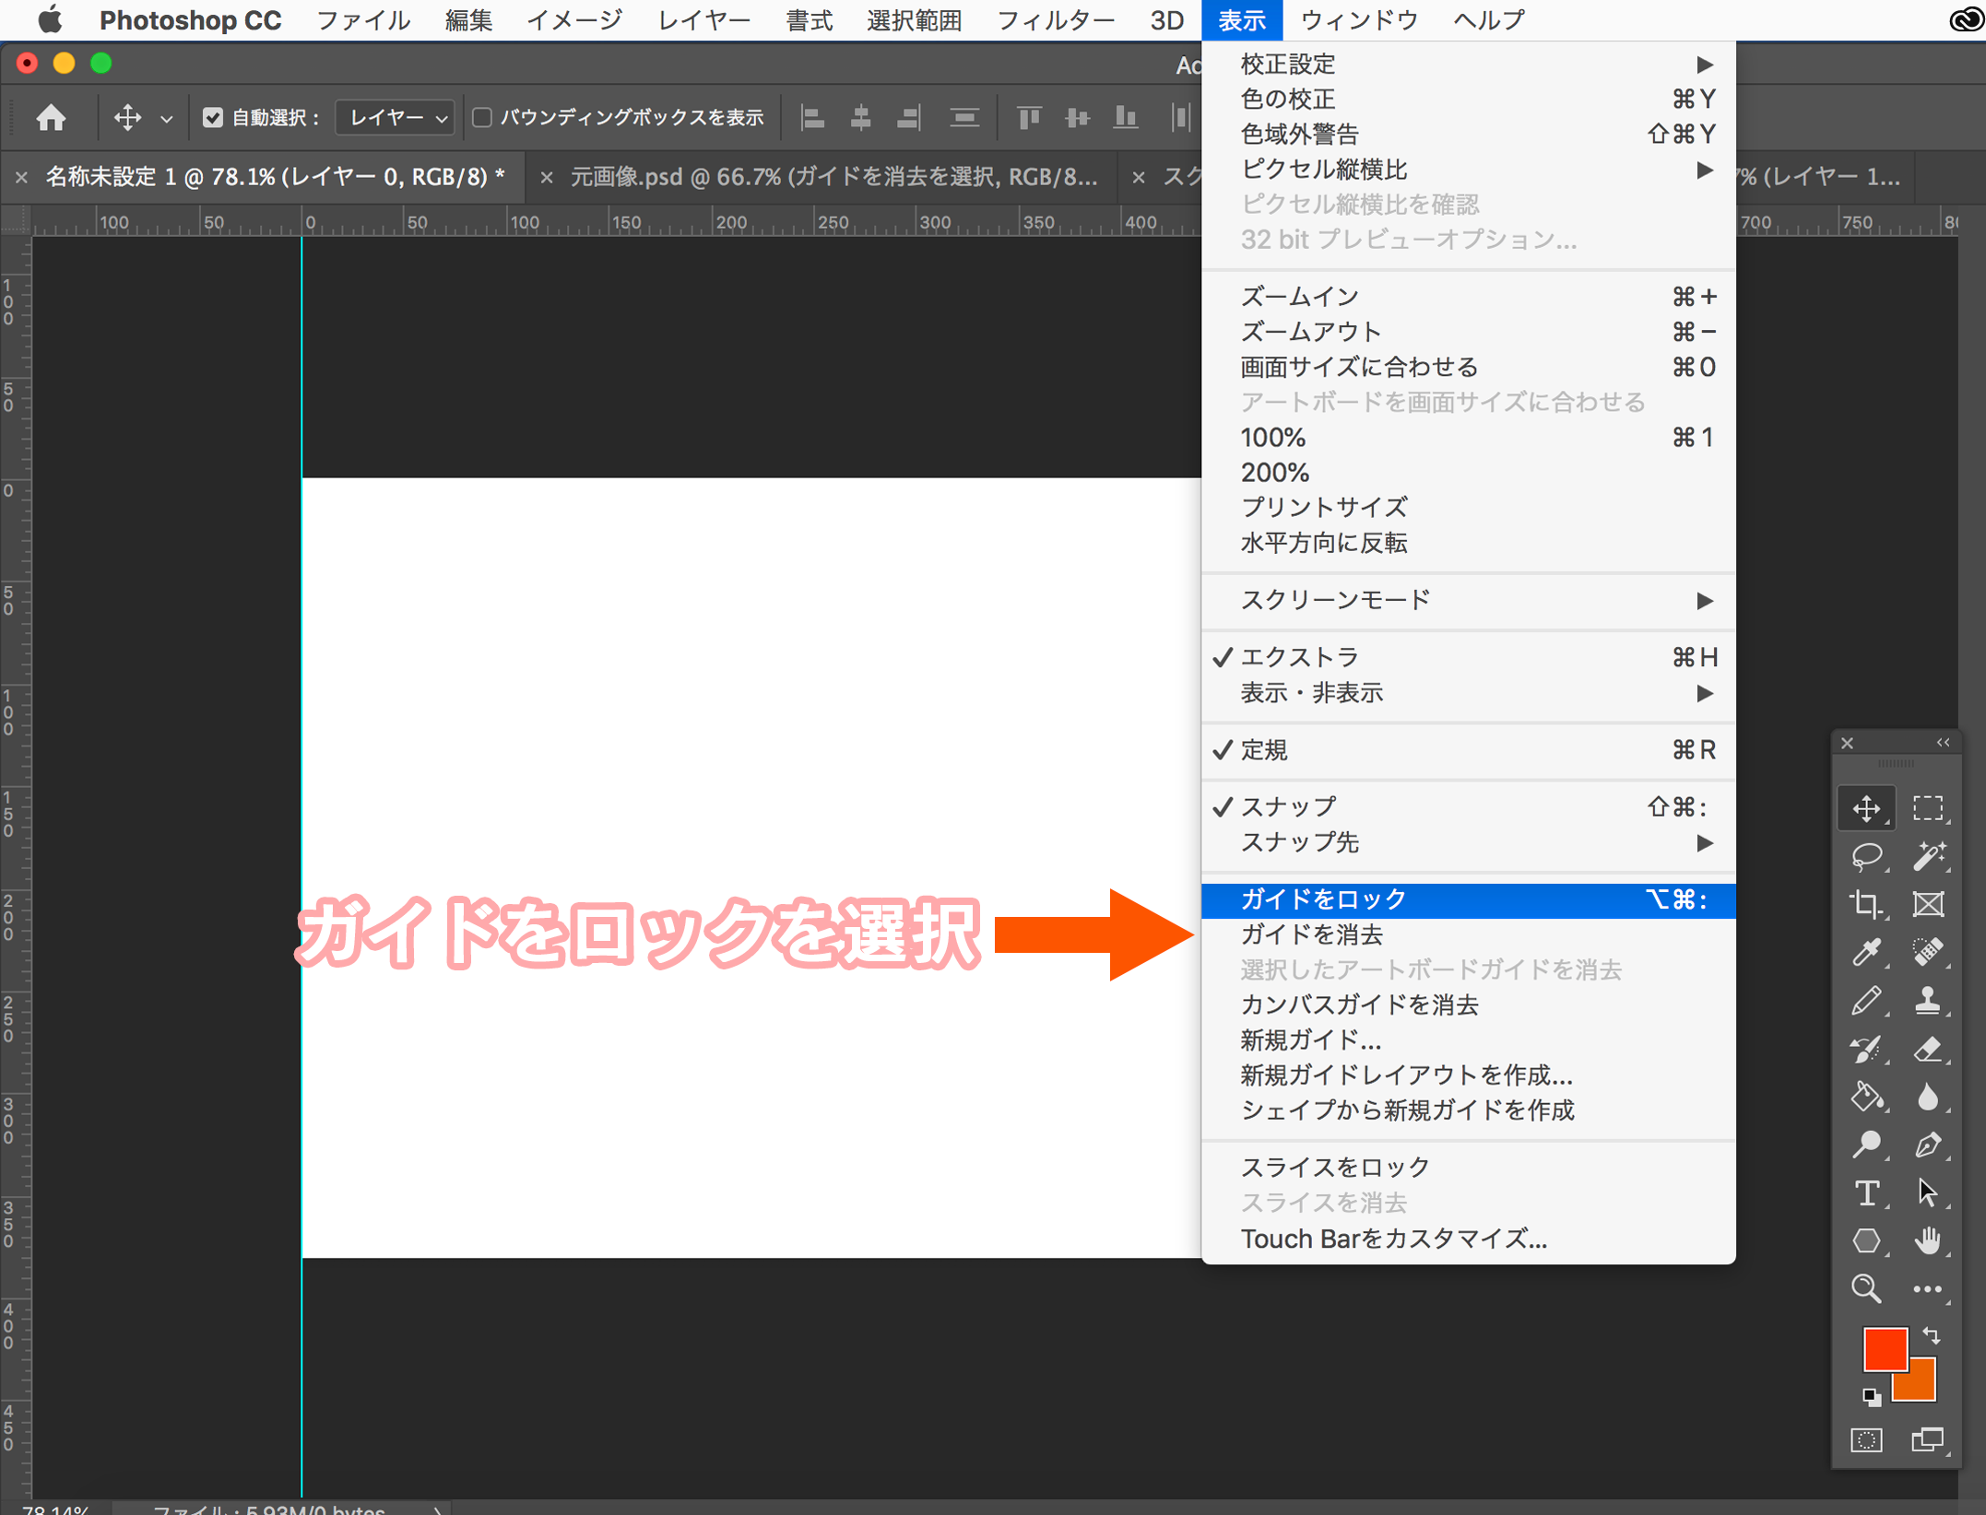
Task: Switch to 元画像.psd document tab
Action: (833, 176)
